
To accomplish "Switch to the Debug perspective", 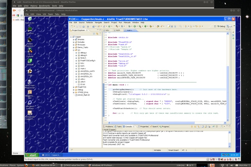I will [221, 26].
